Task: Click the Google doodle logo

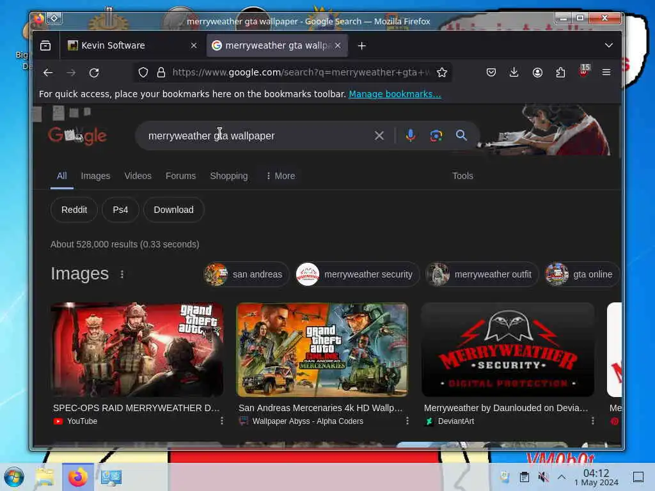Action: 77,136
